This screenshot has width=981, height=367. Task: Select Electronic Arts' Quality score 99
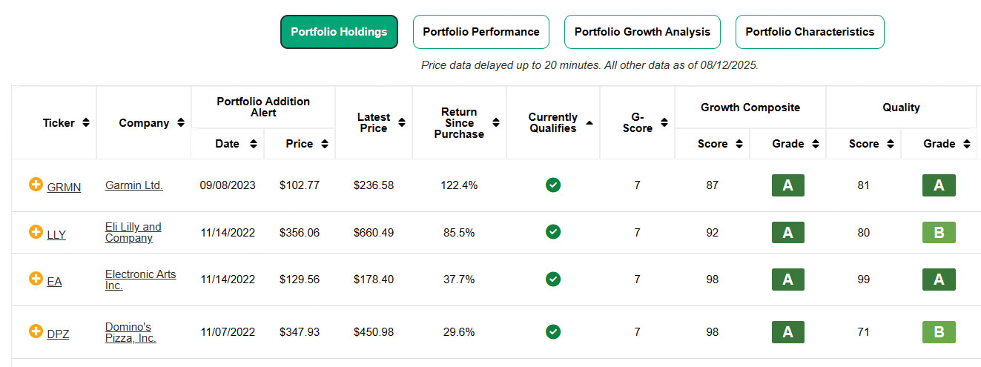point(863,280)
